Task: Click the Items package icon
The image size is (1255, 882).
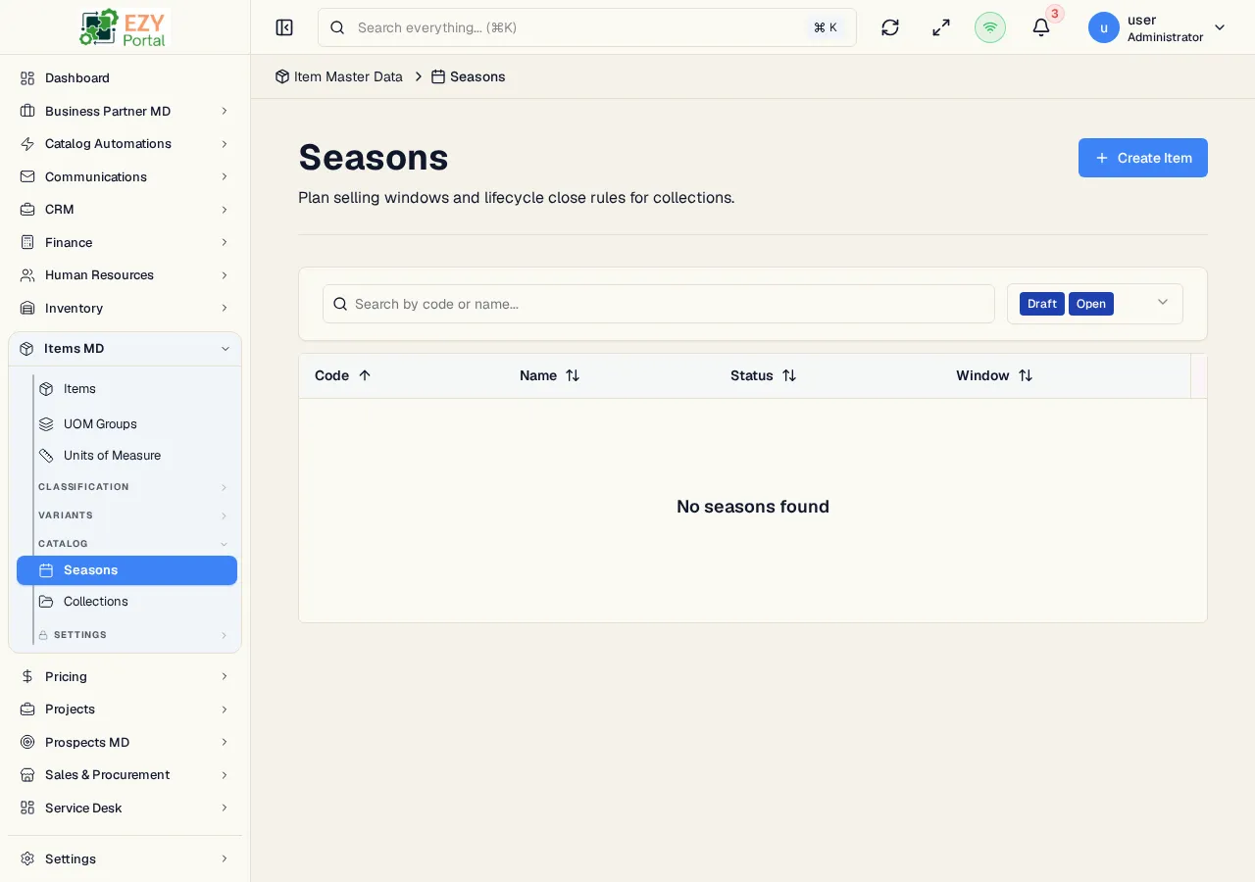Action: (46, 389)
